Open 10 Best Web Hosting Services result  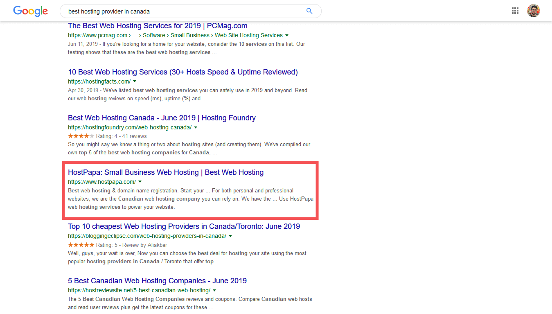coord(183,72)
